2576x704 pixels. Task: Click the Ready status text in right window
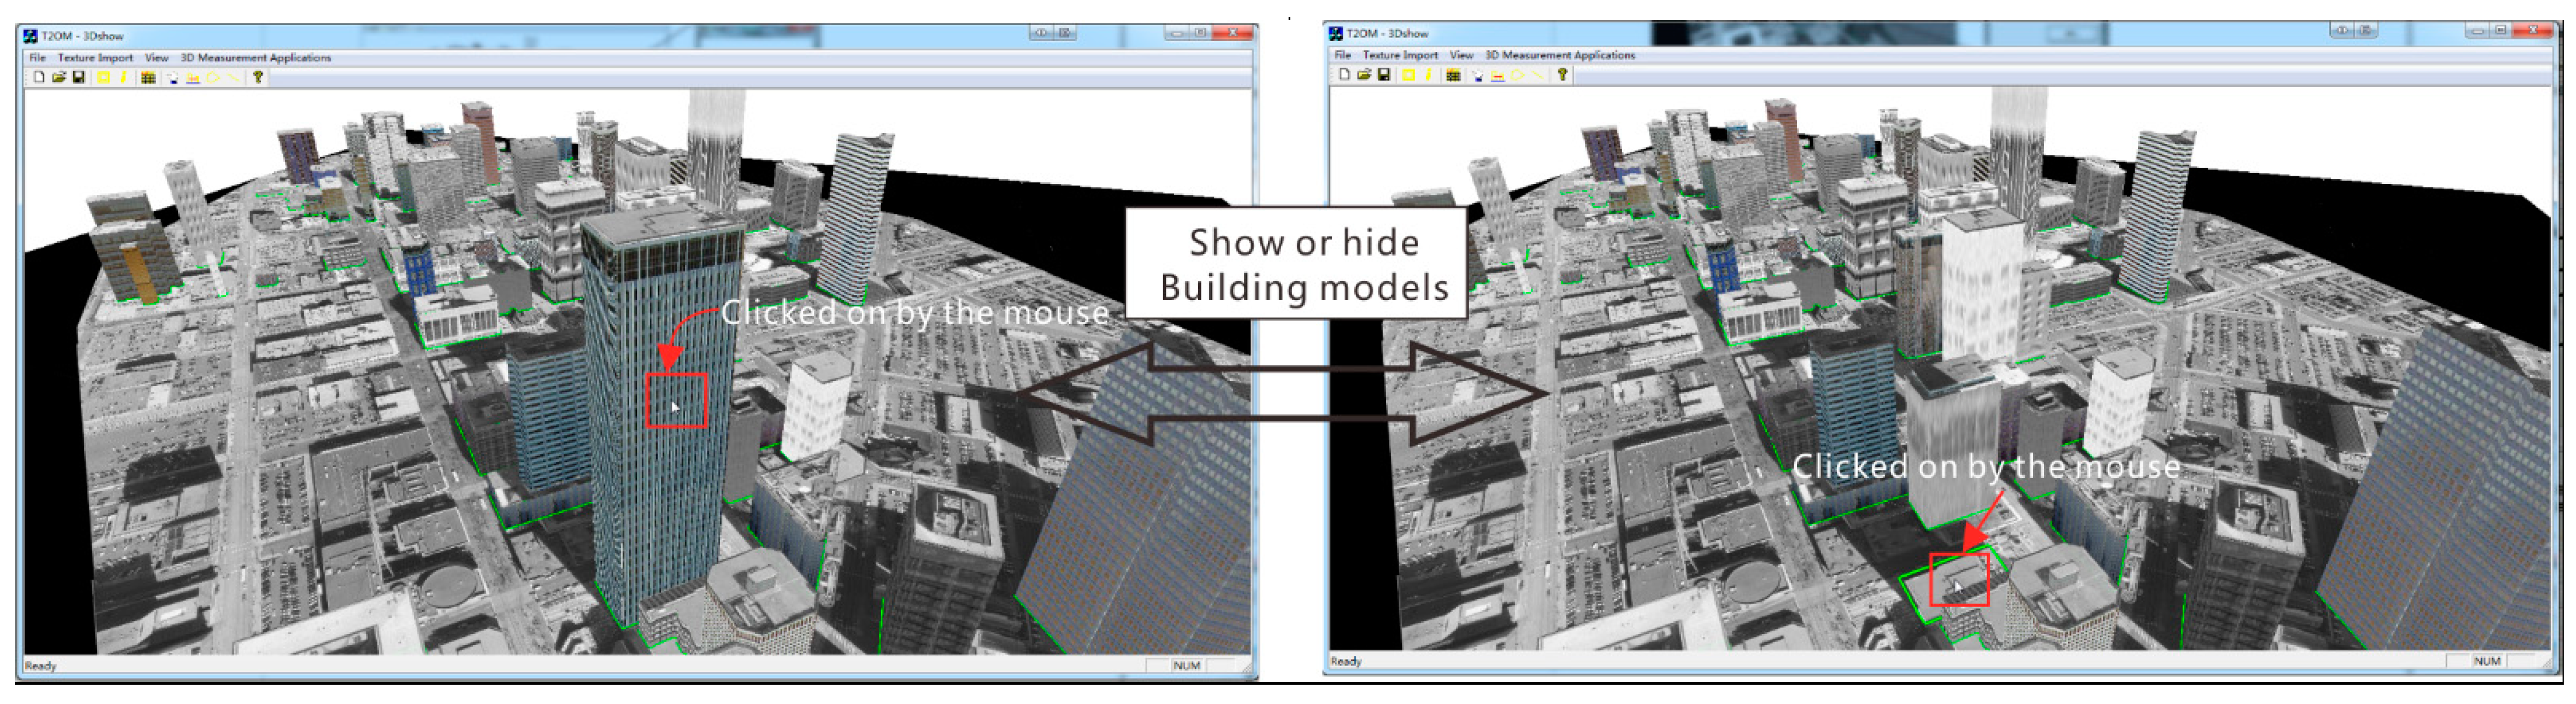point(1346,661)
